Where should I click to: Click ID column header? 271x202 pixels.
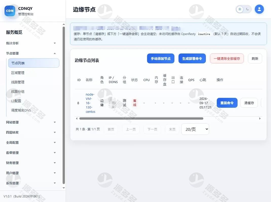[79, 80]
